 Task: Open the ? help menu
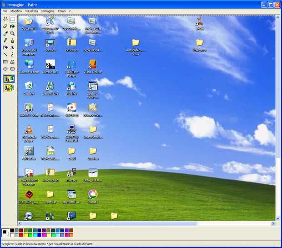(x=70, y=11)
